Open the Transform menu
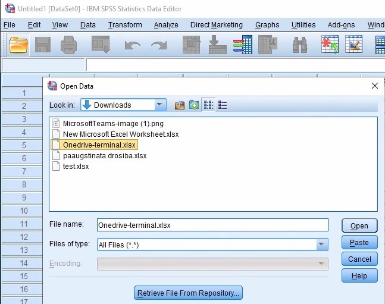The height and width of the screenshot is (304, 385). pos(125,25)
